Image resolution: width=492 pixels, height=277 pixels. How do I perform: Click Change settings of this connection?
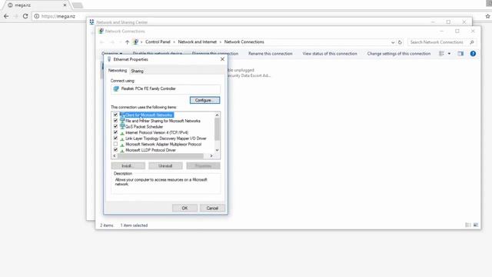[398, 54]
